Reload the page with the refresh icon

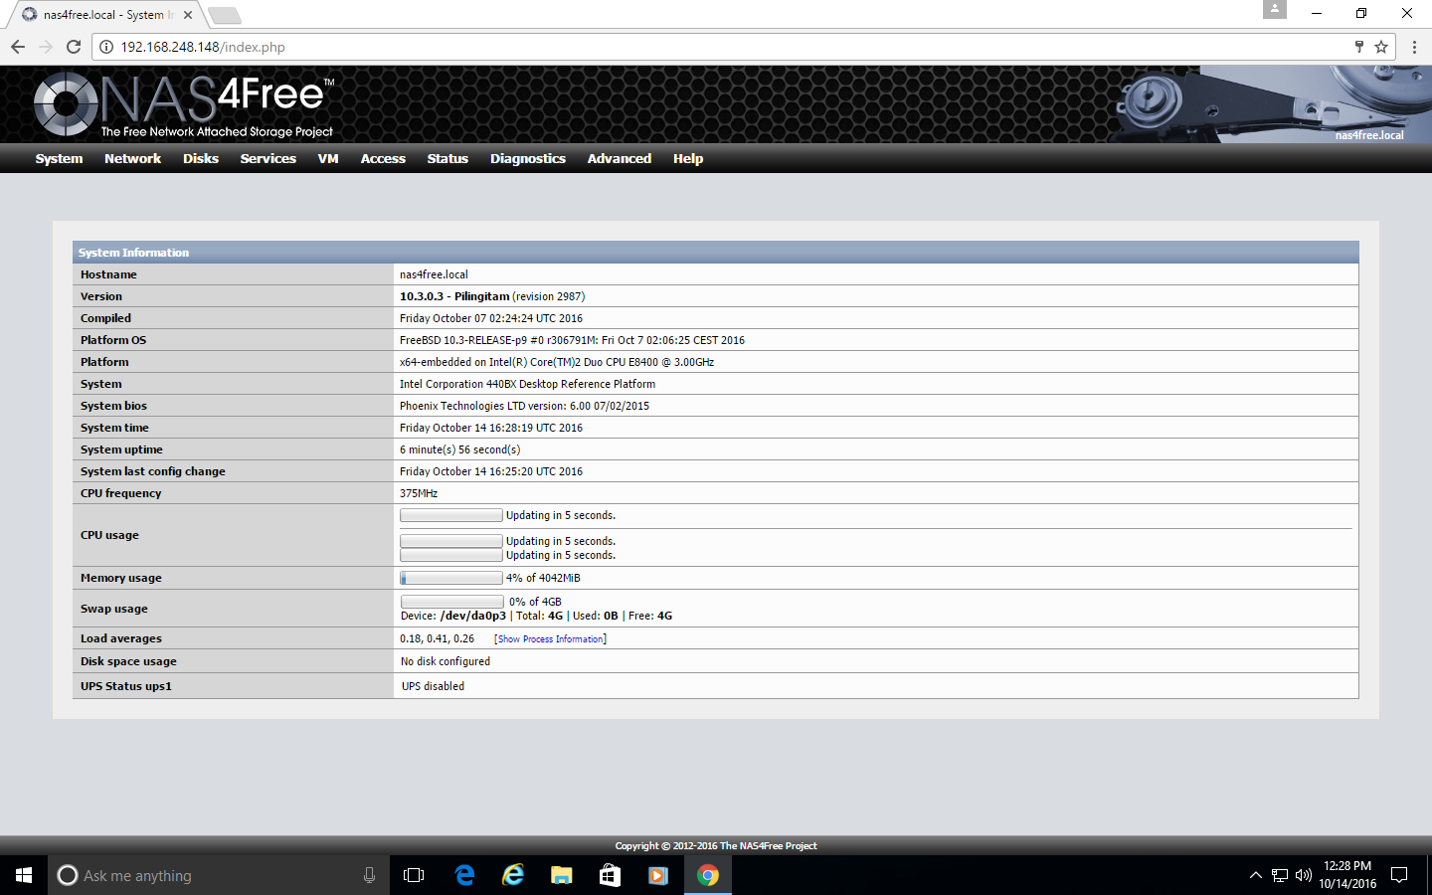73,47
